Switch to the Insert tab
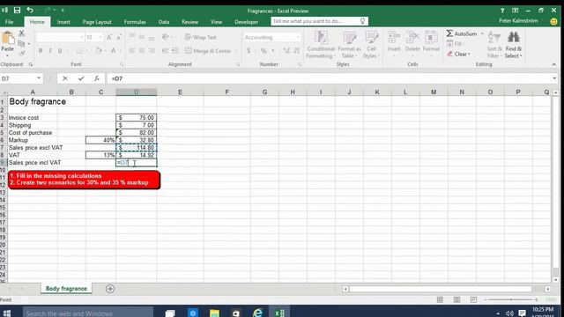Viewport: 564px width, 317px height. coord(63,22)
